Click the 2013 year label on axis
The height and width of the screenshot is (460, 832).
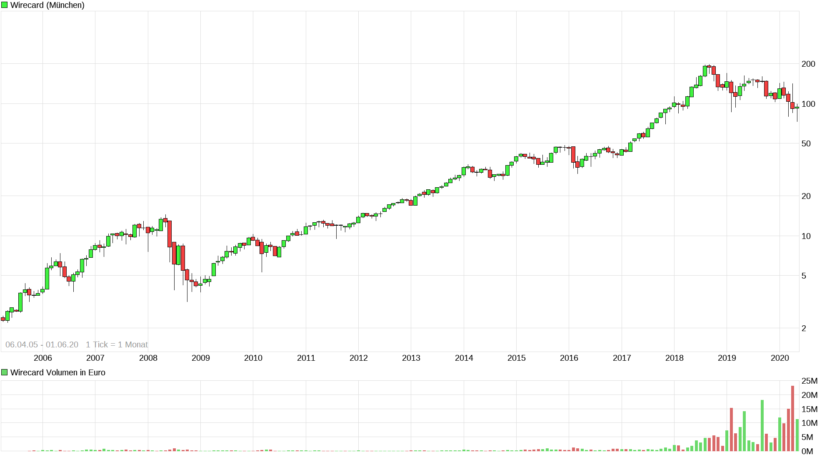tap(411, 358)
